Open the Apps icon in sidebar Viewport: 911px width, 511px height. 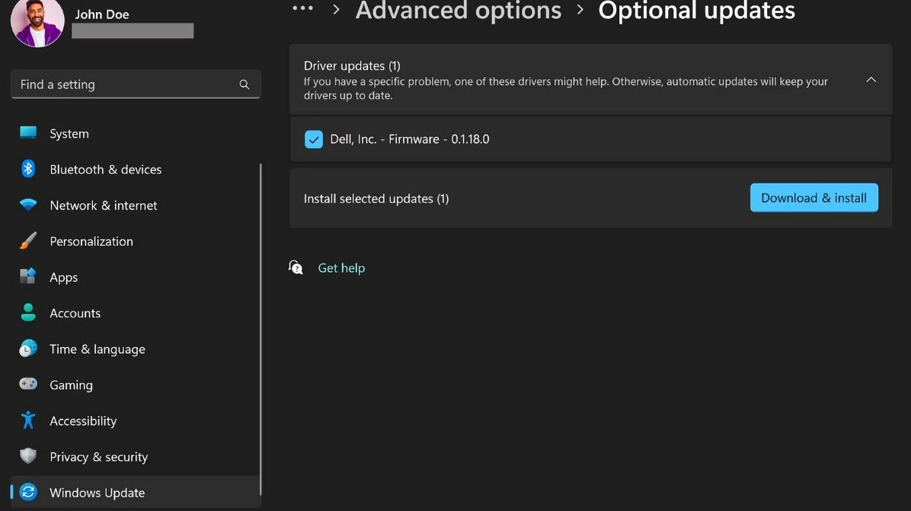click(x=28, y=277)
